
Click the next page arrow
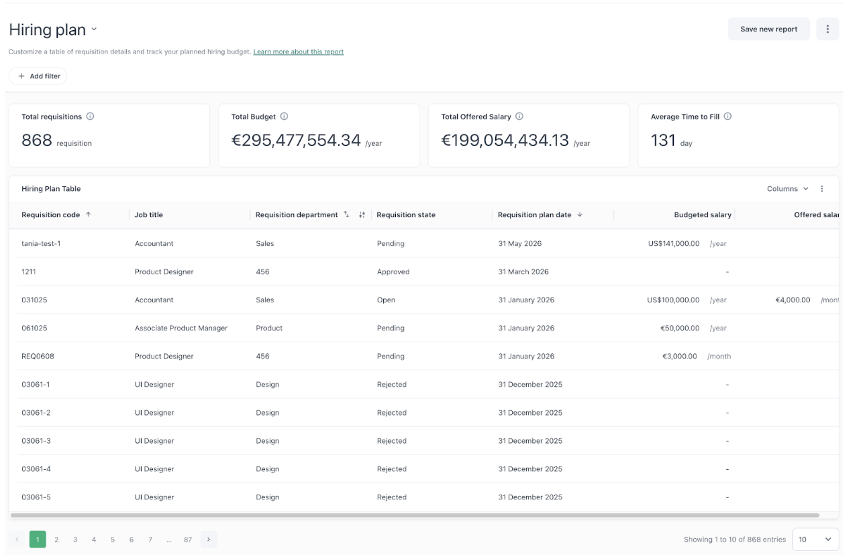(x=209, y=540)
